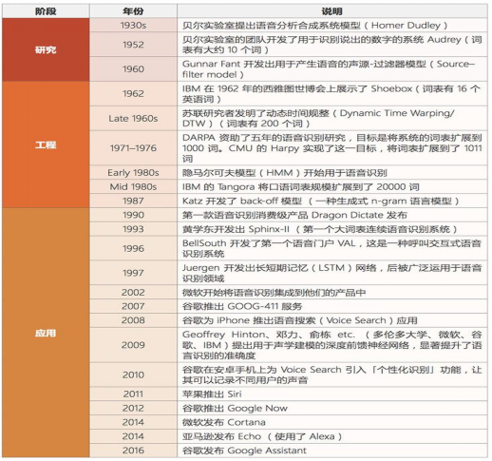This screenshot has width=492, height=461.
Task: Select the Homer Dudley description
Action: coord(332,25)
